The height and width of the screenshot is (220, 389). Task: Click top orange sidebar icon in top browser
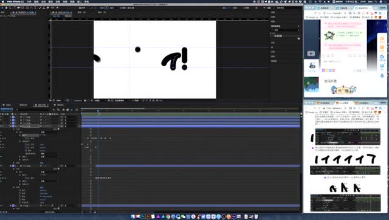pyautogui.click(x=382, y=39)
